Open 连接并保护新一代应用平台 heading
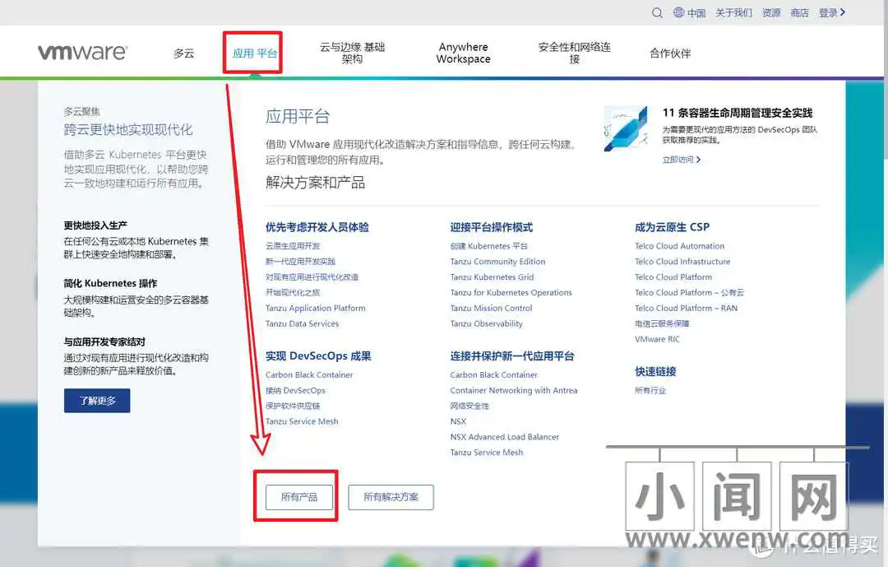The height and width of the screenshot is (567, 888). 512,356
